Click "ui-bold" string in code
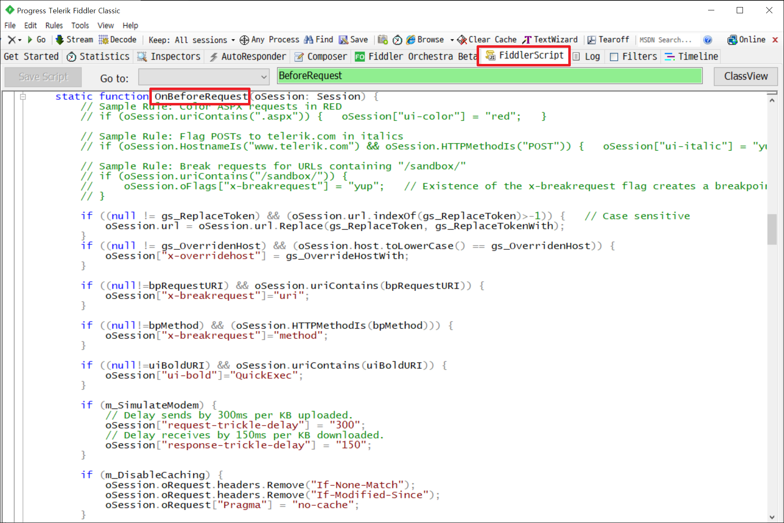The height and width of the screenshot is (523, 784). tap(189, 375)
